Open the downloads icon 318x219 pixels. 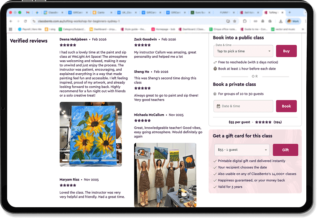coord(281,21)
